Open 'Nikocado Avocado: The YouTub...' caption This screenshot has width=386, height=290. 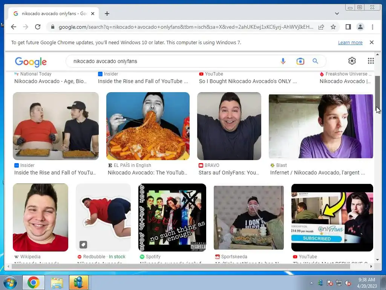click(x=147, y=173)
